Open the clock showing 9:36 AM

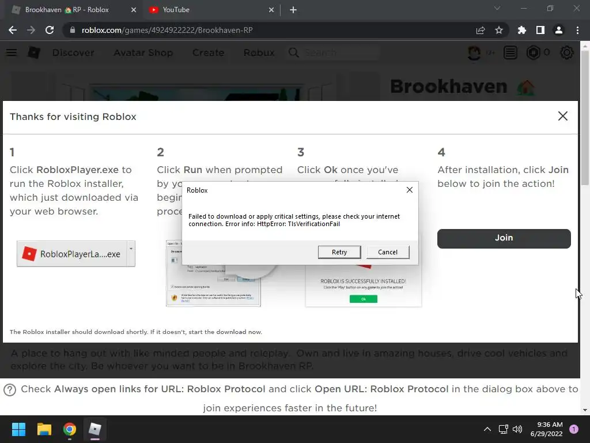[x=546, y=429]
